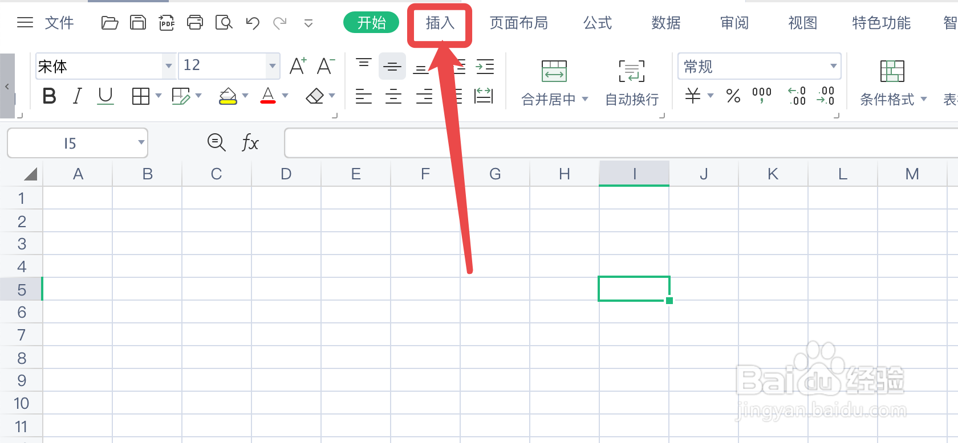Image resolution: width=958 pixels, height=443 pixels.
Task: Apply yellow fill color
Action: pyautogui.click(x=228, y=96)
